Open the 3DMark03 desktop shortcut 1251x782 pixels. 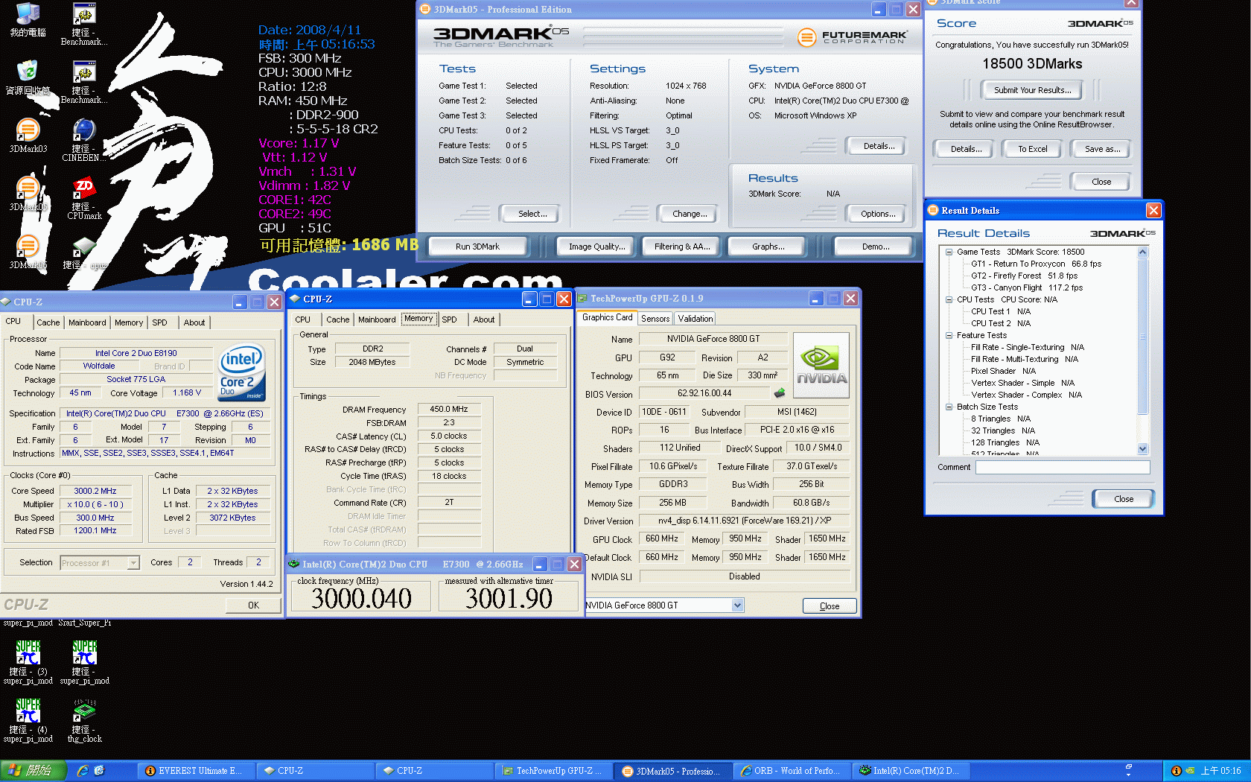pos(28,131)
